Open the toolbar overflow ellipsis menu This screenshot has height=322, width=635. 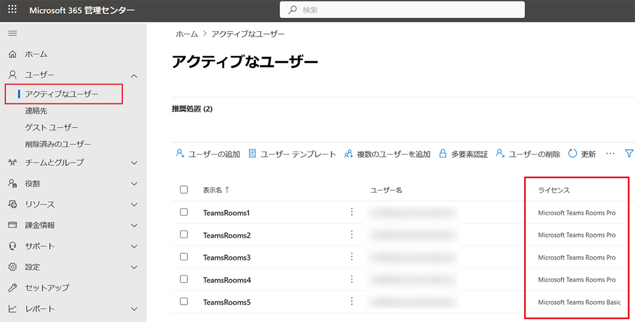click(610, 154)
